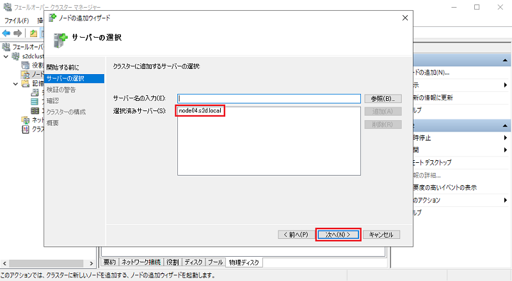Click the back arrow toolbar icon

tap(7, 33)
